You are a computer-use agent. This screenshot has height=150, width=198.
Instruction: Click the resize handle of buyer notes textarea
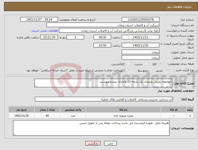pos(15,134)
